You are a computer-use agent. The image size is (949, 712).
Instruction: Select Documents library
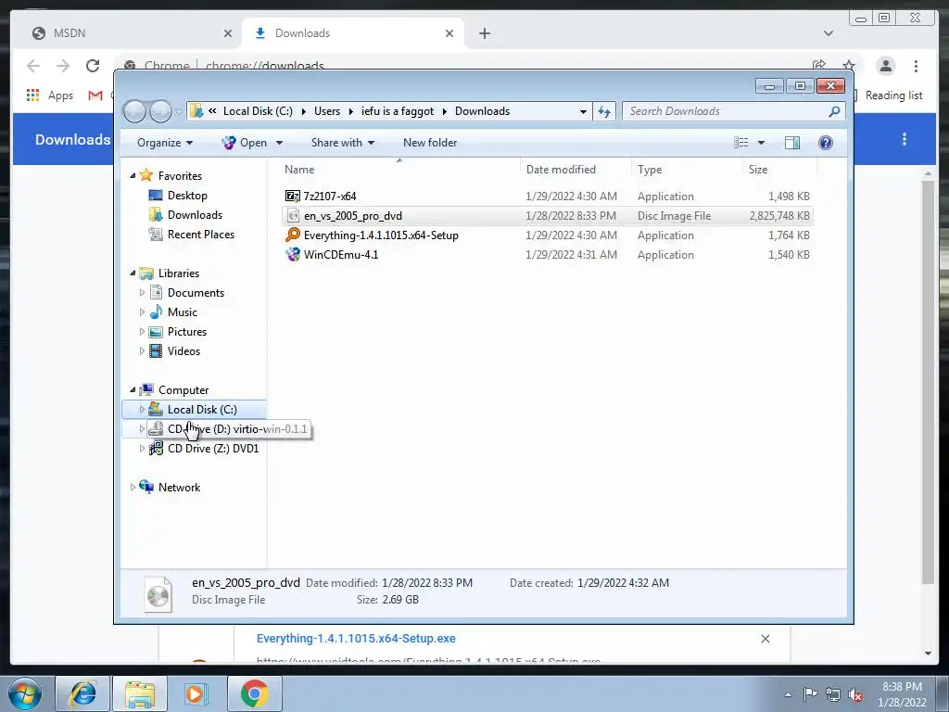[196, 292]
